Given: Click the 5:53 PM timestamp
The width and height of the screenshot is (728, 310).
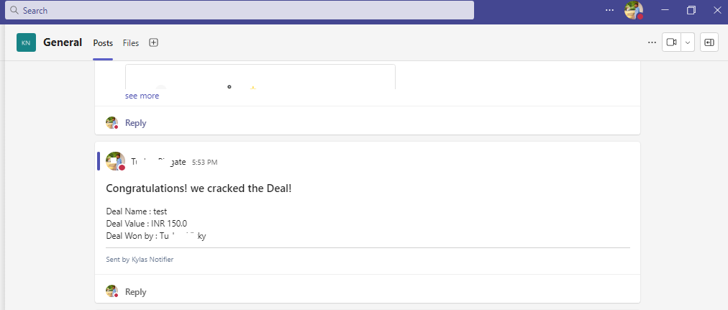Looking at the screenshot, I should (204, 163).
